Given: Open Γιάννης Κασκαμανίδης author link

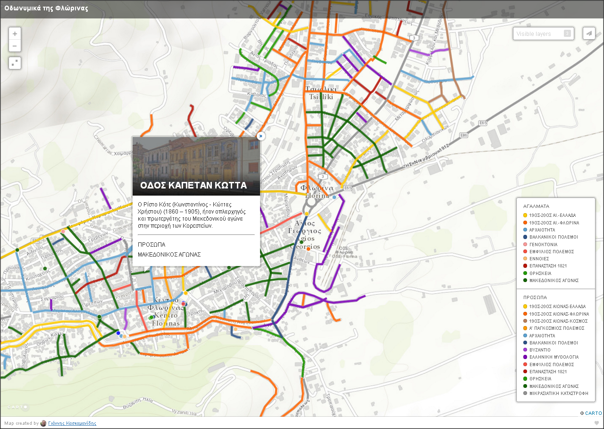Looking at the screenshot, I should point(72,423).
